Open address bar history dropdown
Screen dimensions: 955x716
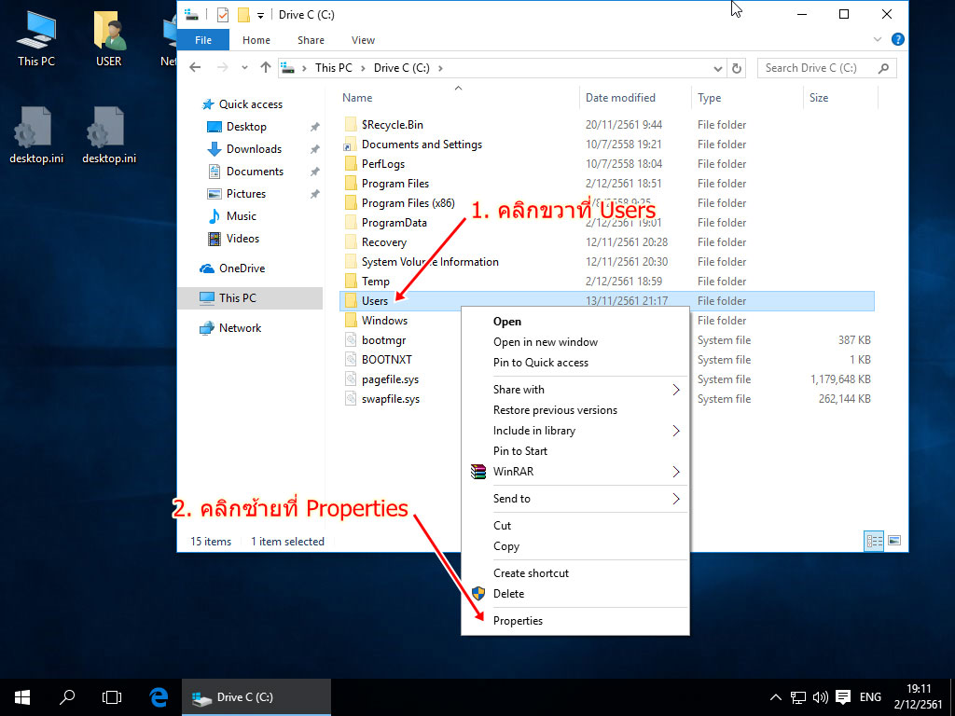point(717,68)
